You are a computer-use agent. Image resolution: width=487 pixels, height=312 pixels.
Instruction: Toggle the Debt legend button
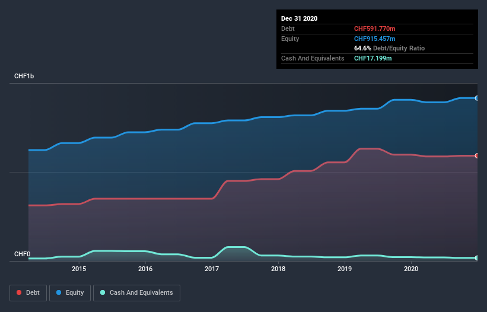click(x=28, y=293)
